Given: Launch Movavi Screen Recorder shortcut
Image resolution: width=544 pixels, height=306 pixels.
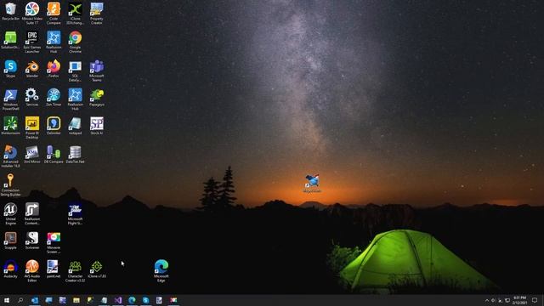Looking at the screenshot, I should coord(54,243).
